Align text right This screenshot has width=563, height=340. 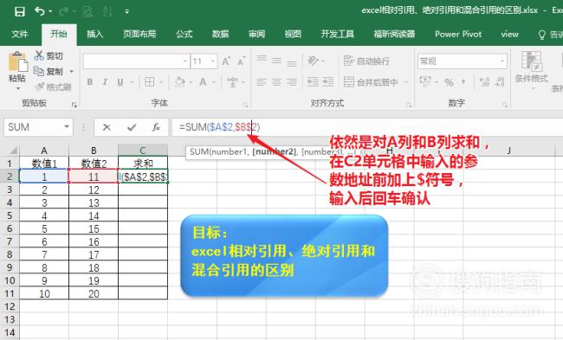point(292,82)
